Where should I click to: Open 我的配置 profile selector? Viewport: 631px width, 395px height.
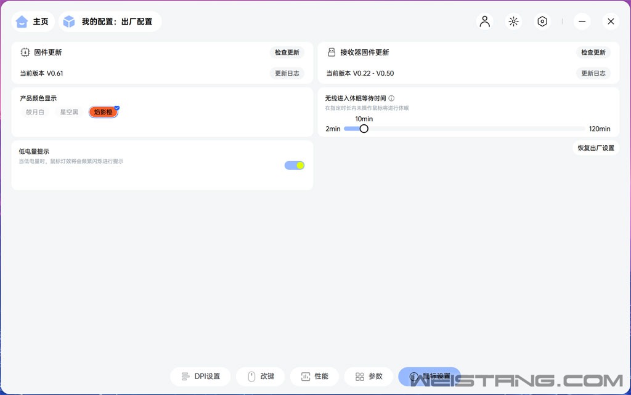tap(110, 22)
